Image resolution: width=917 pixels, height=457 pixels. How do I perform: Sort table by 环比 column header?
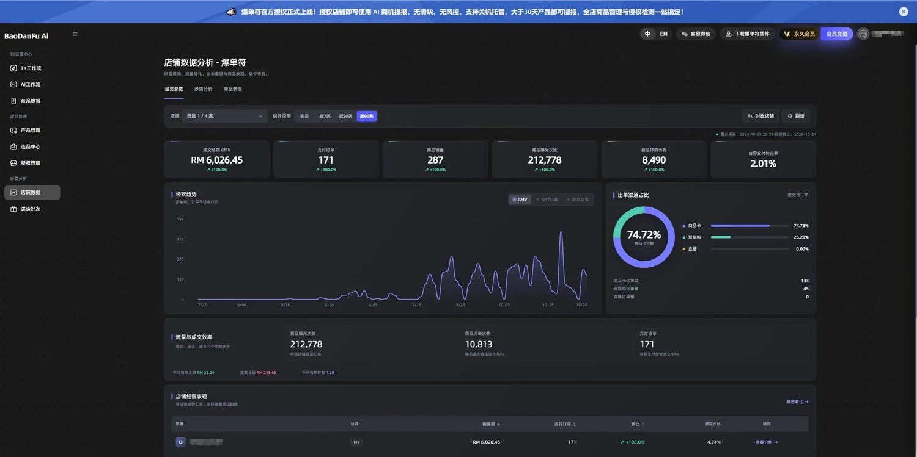click(x=638, y=424)
